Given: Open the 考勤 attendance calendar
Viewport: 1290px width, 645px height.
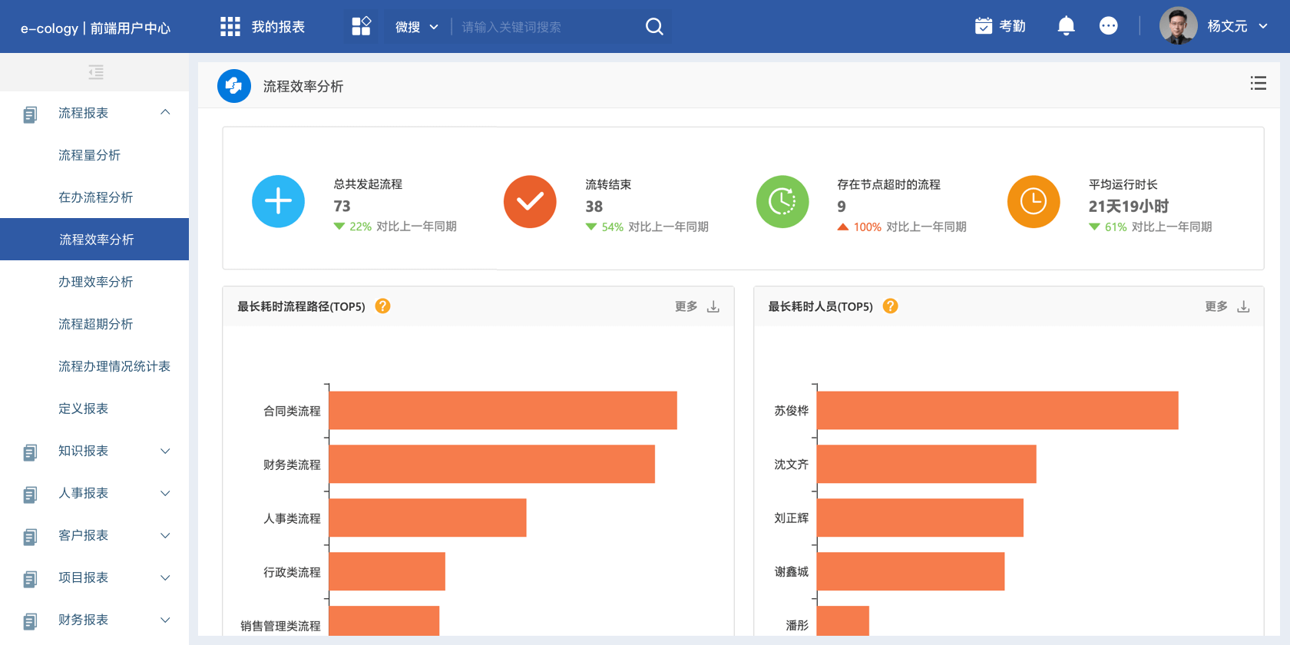Looking at the screenshot, I should 1000,27.
